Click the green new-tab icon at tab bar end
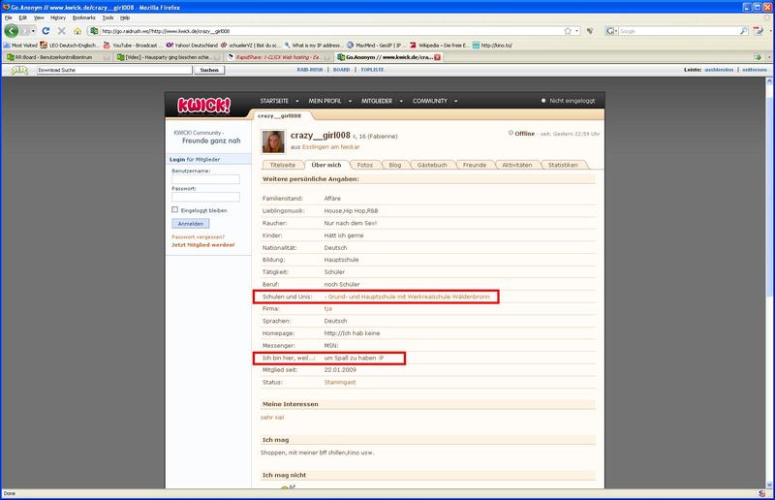The height and width of the screenshot is (500, 775). pos(758,57)
